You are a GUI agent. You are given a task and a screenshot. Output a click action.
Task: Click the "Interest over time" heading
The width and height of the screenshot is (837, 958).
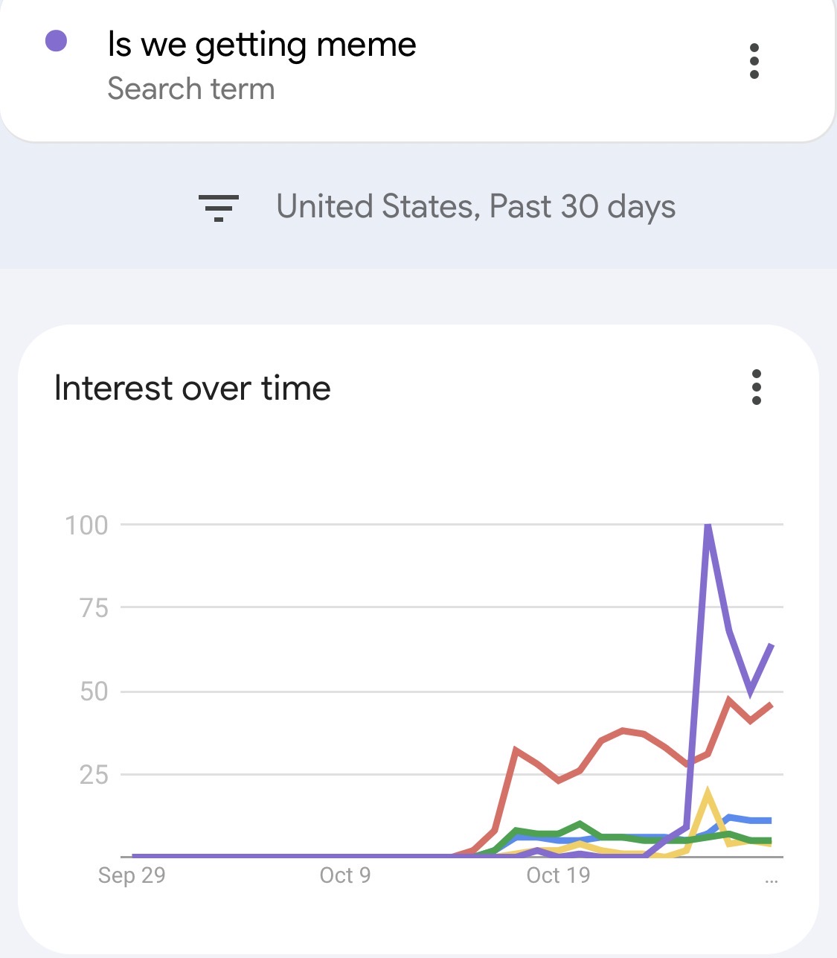(x=193, y=388)
